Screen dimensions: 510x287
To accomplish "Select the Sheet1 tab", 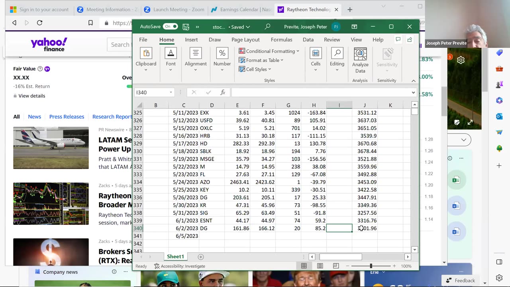I will click(175, 257).
